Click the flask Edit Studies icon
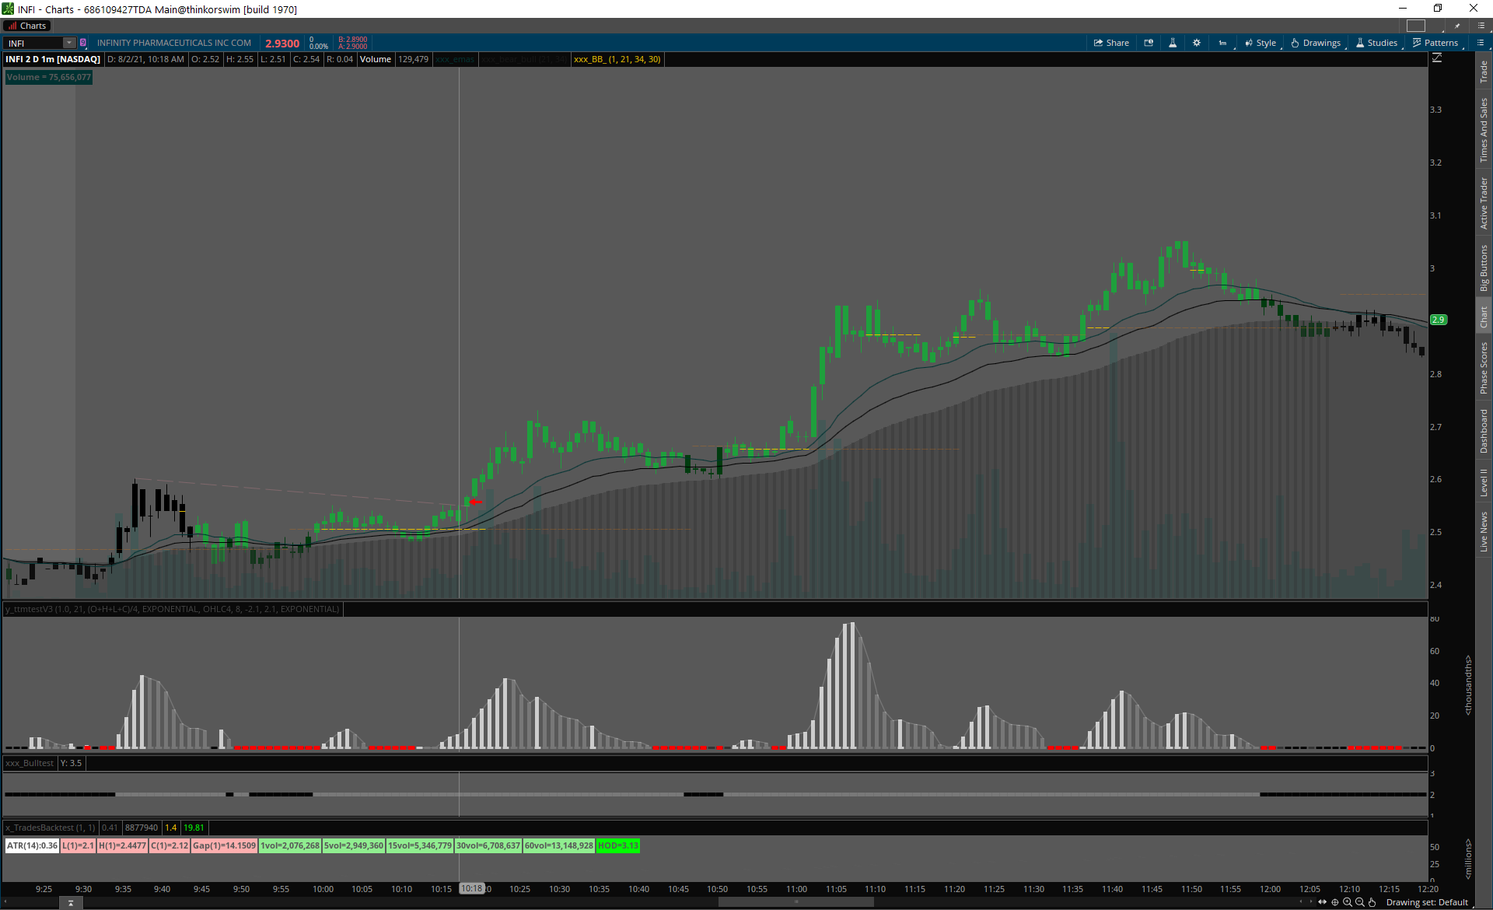 coord(1173,43)
